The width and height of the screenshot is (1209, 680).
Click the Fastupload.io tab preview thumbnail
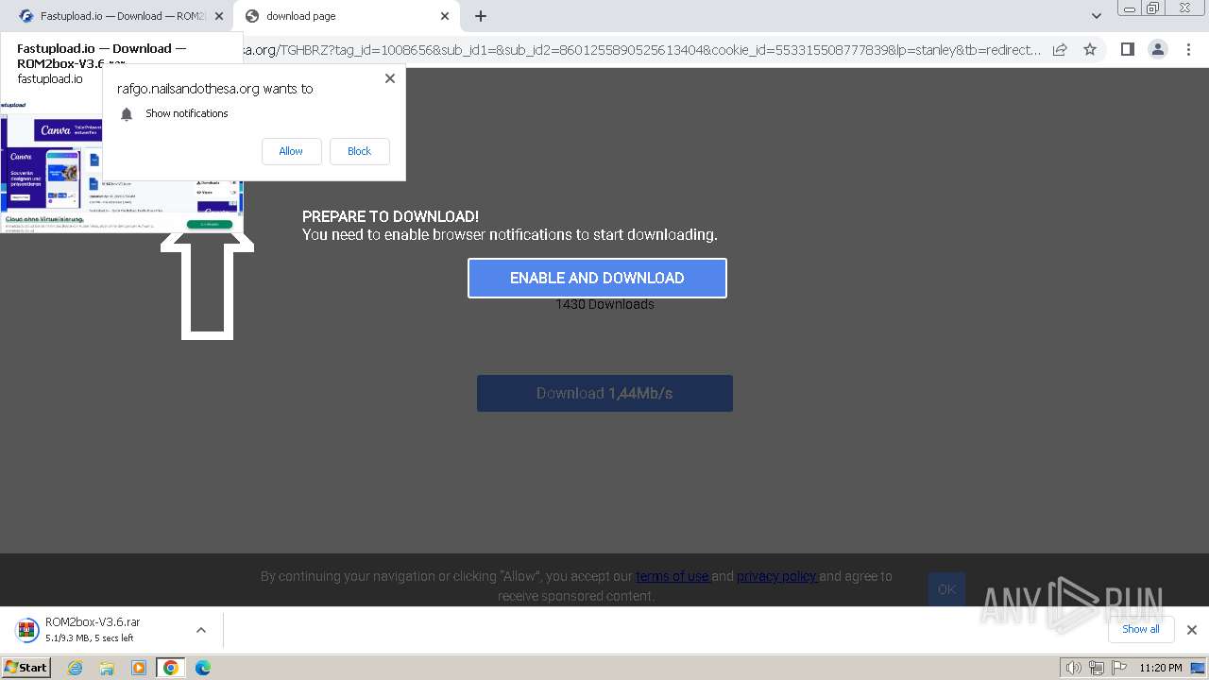click(x=121, y=166)
